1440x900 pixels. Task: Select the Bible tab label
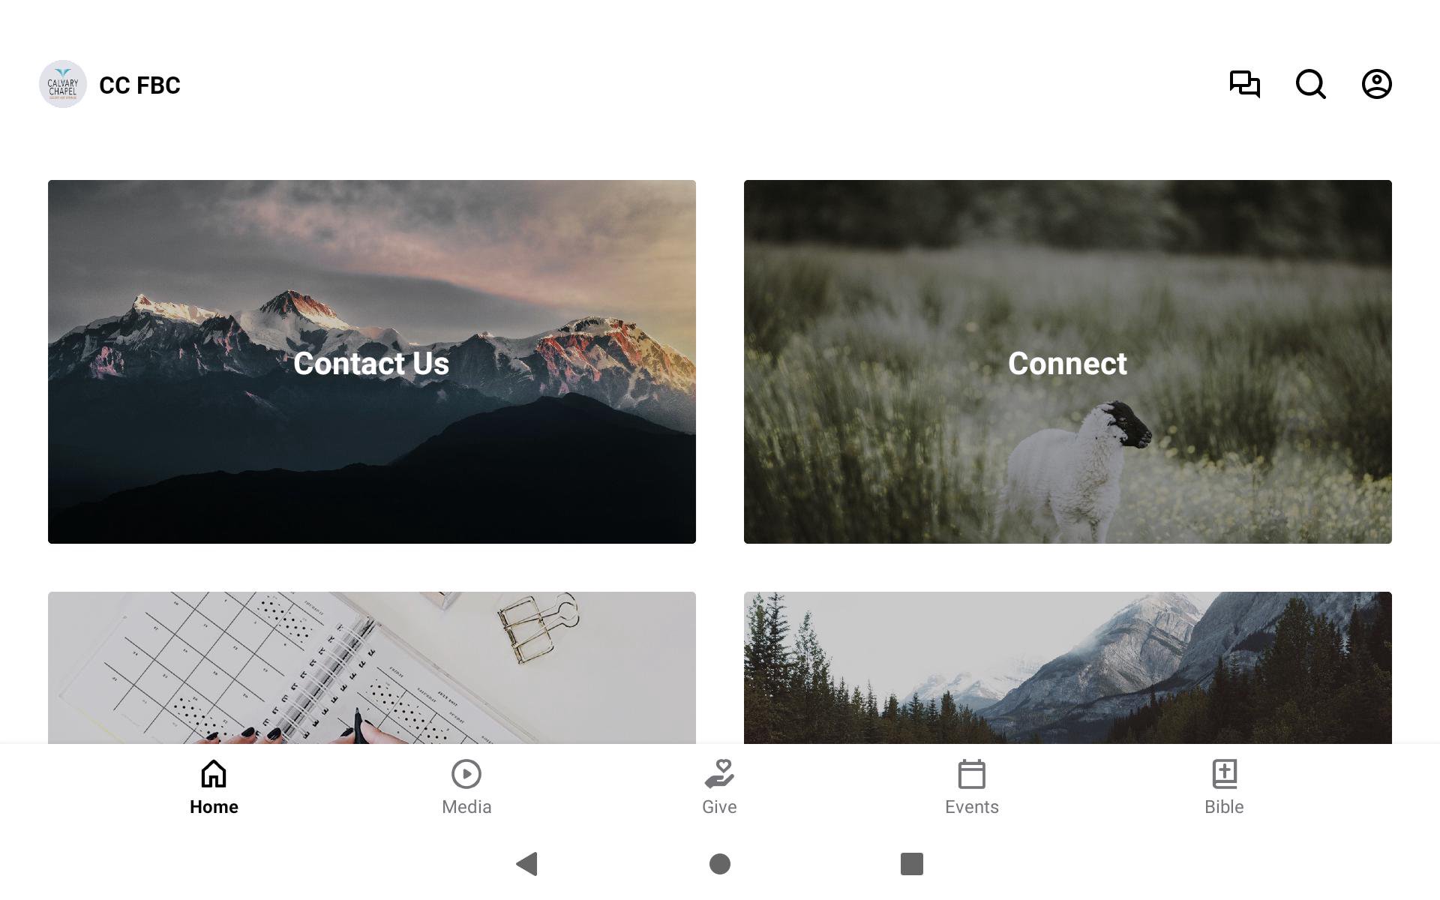click(1224, 807)
